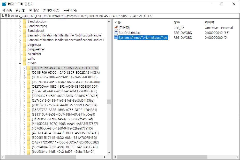
Task: Click the REG_SZ type cell
Action: coord(179,28)
